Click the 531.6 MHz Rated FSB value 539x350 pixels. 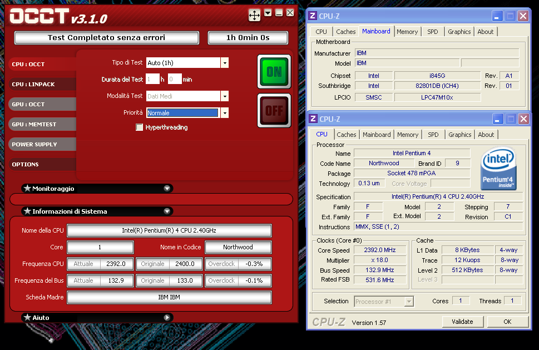click(x=380, y=280)
